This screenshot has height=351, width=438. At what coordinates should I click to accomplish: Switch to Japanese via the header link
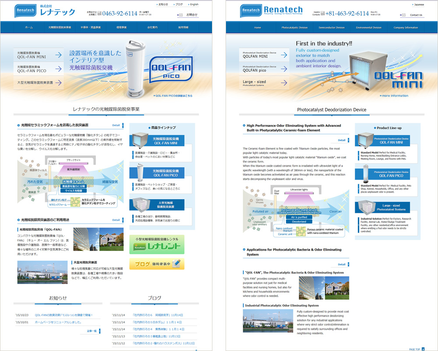[418, 4]
